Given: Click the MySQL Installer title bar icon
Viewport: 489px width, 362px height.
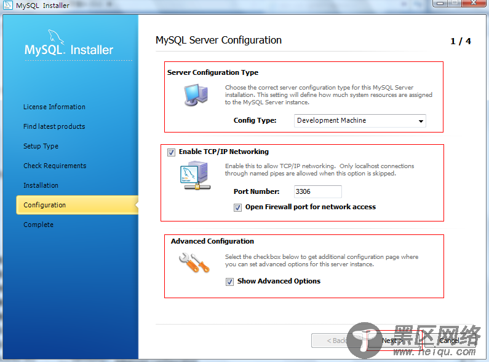Looking at the screenshot, I should [7, 5].
